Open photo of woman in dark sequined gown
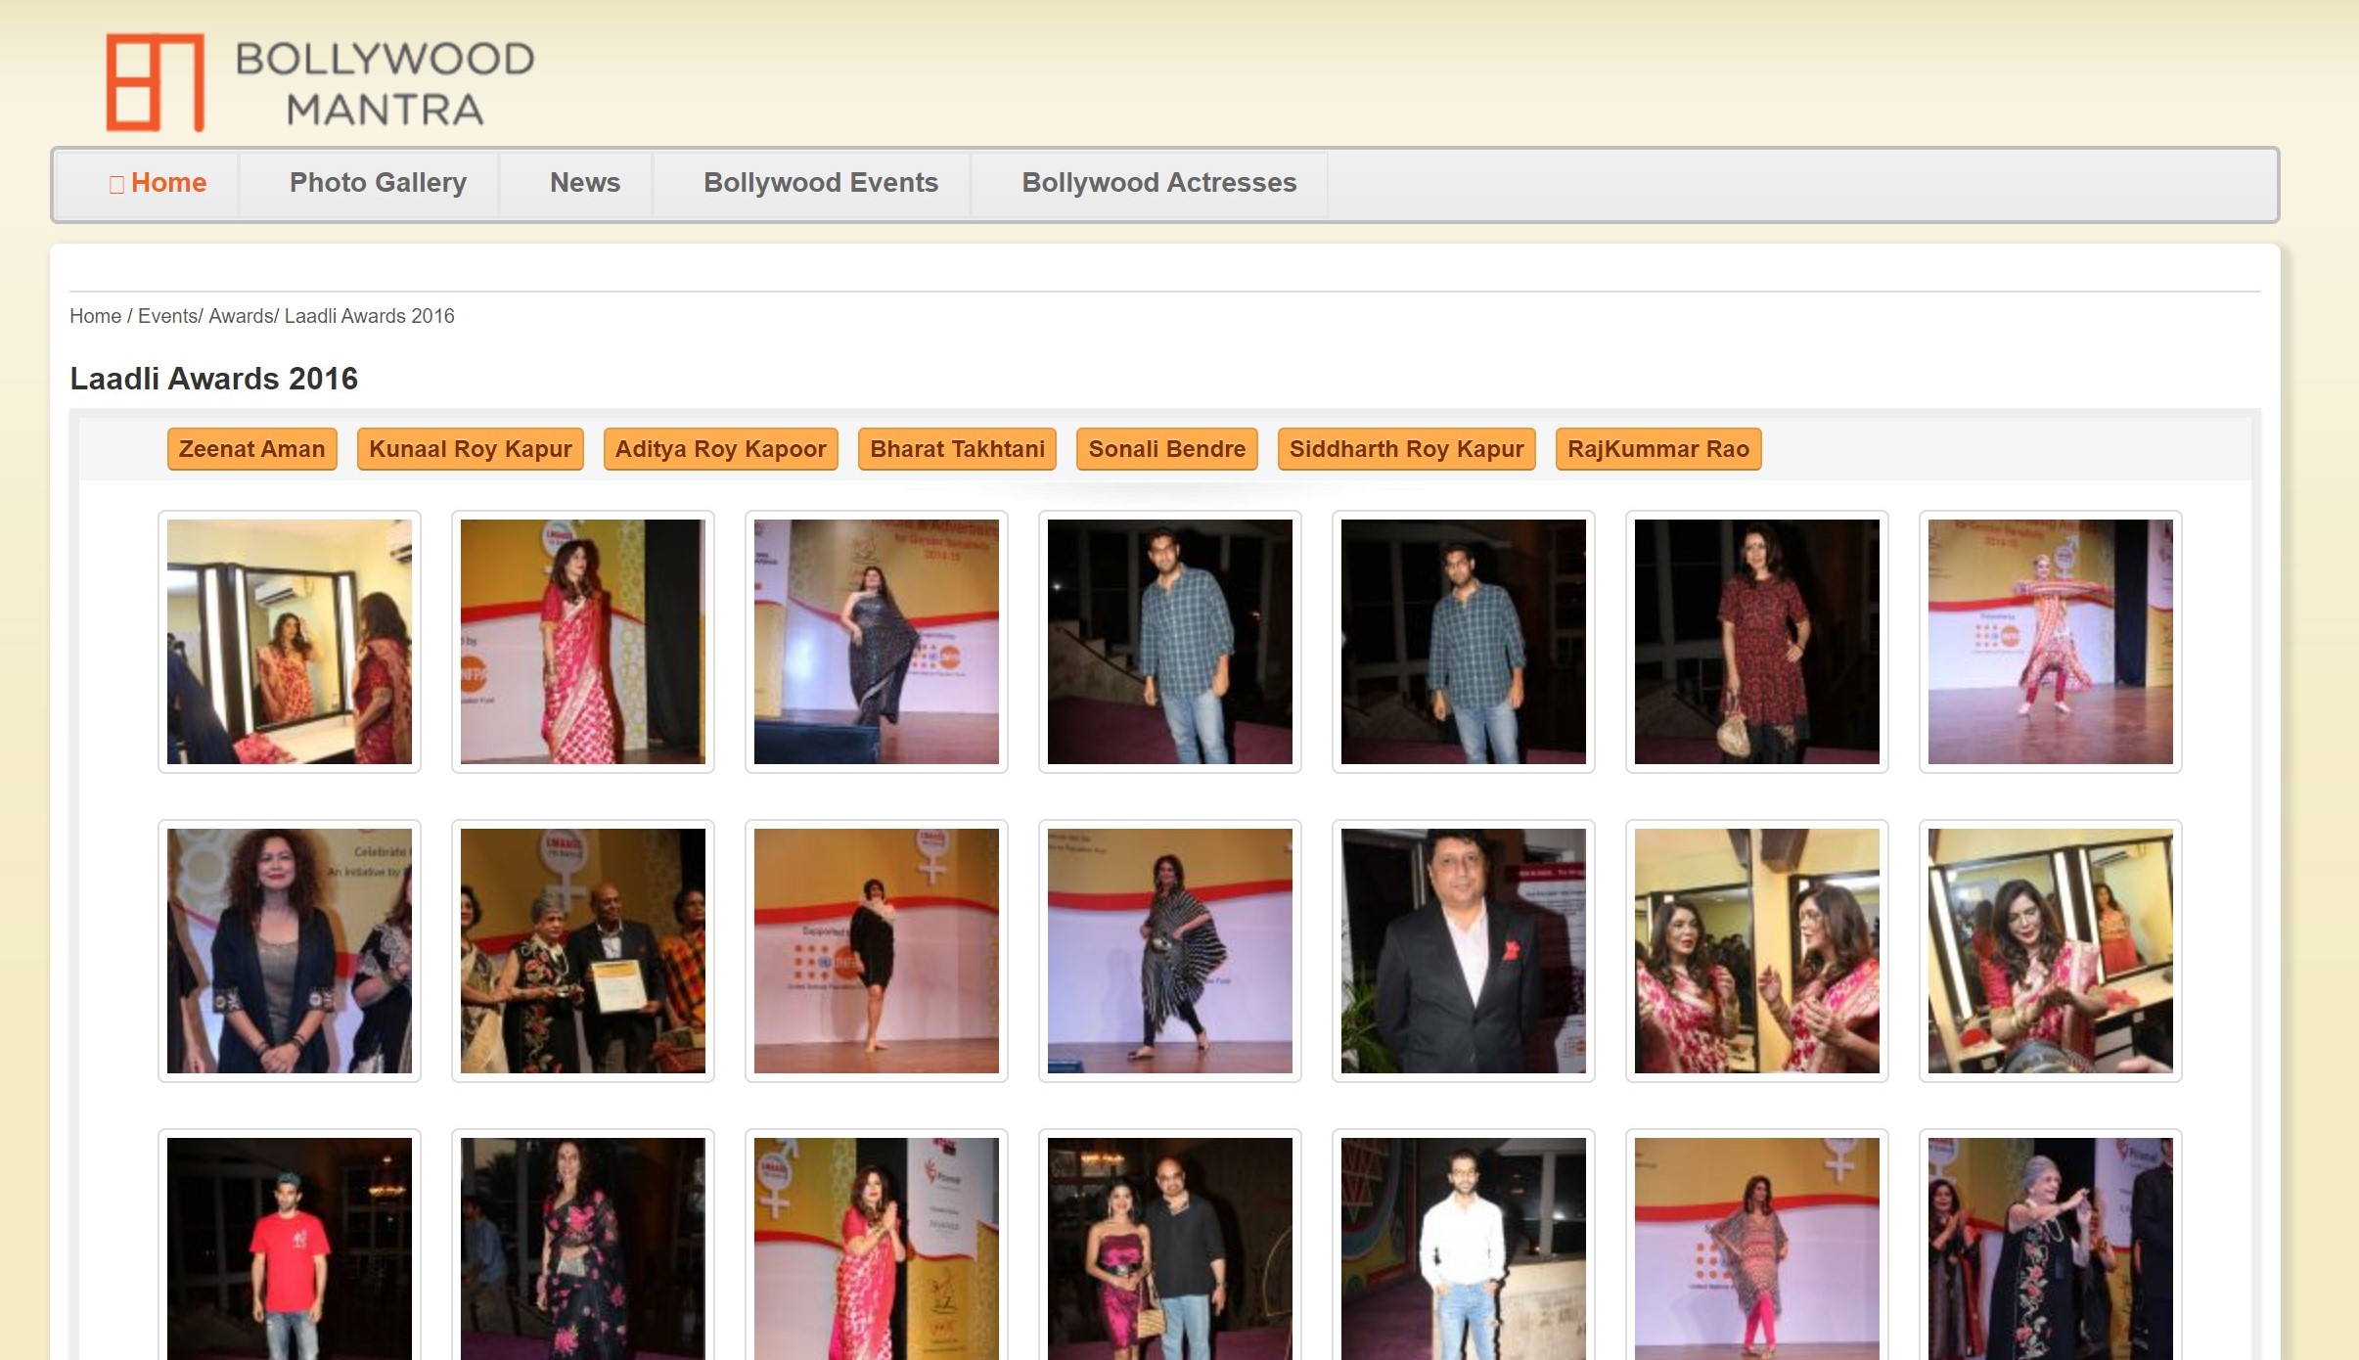This screenshot has height=1360, width=2359. coord(877,642)
